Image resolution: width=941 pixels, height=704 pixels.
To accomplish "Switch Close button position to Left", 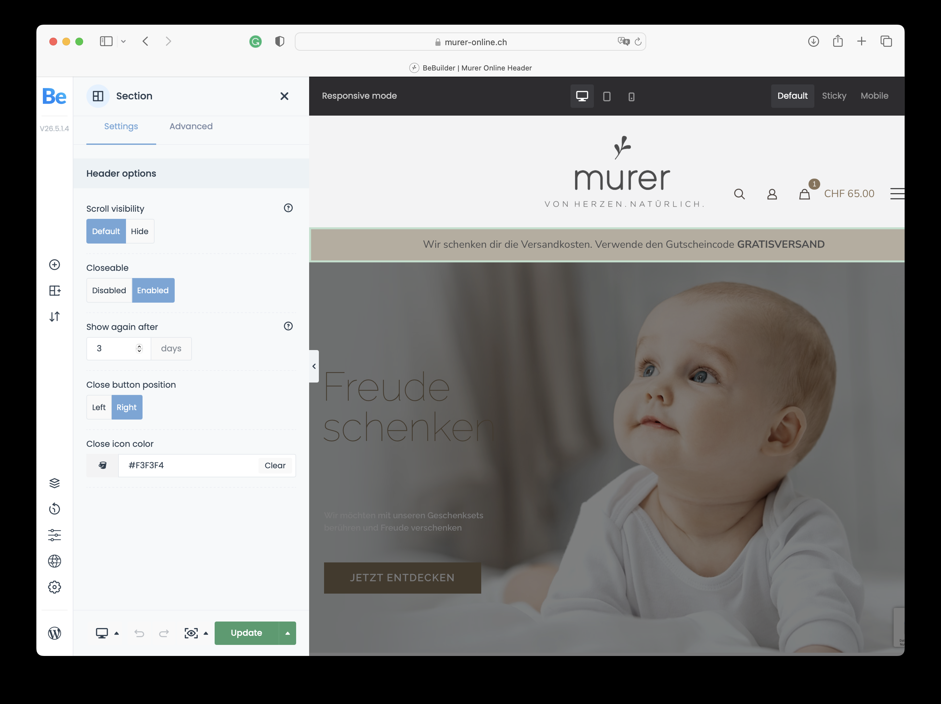I will pyautogui.click(x=98, y=408).
